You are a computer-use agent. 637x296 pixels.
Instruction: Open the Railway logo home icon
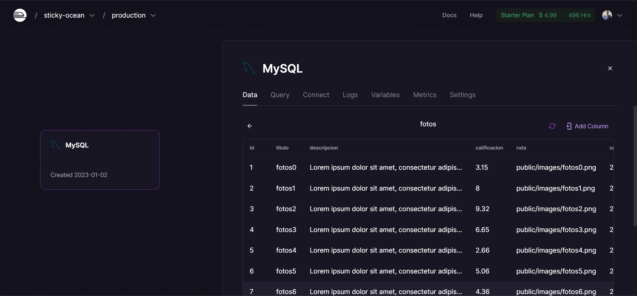20,15
